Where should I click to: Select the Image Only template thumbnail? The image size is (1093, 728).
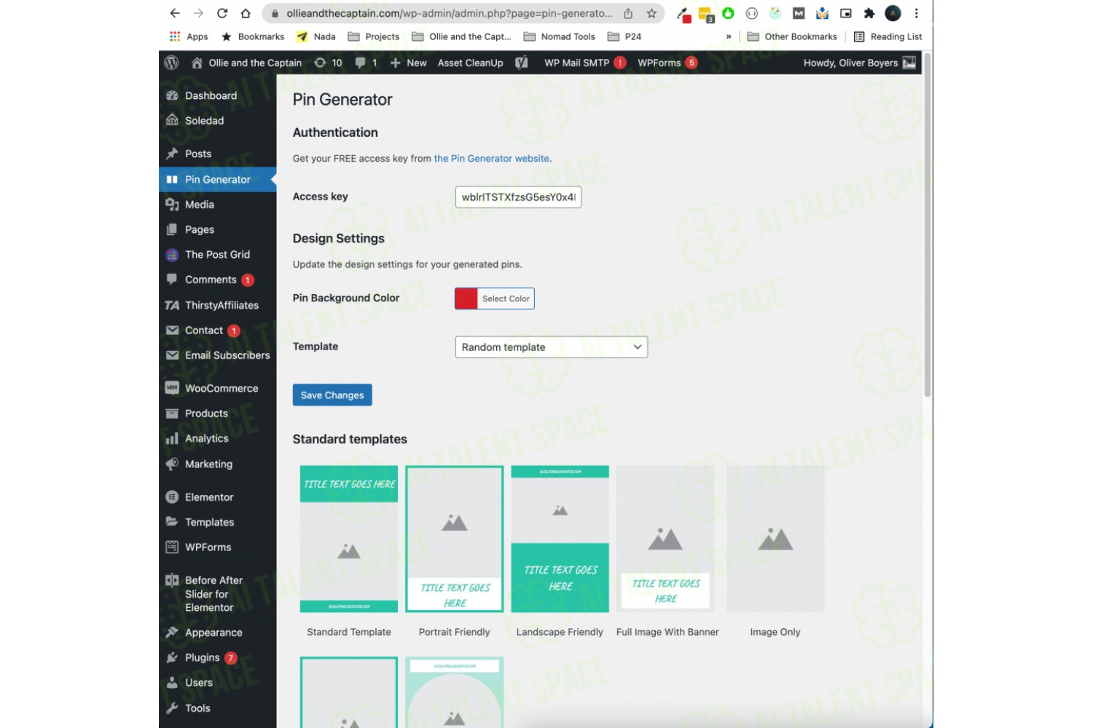775,539
